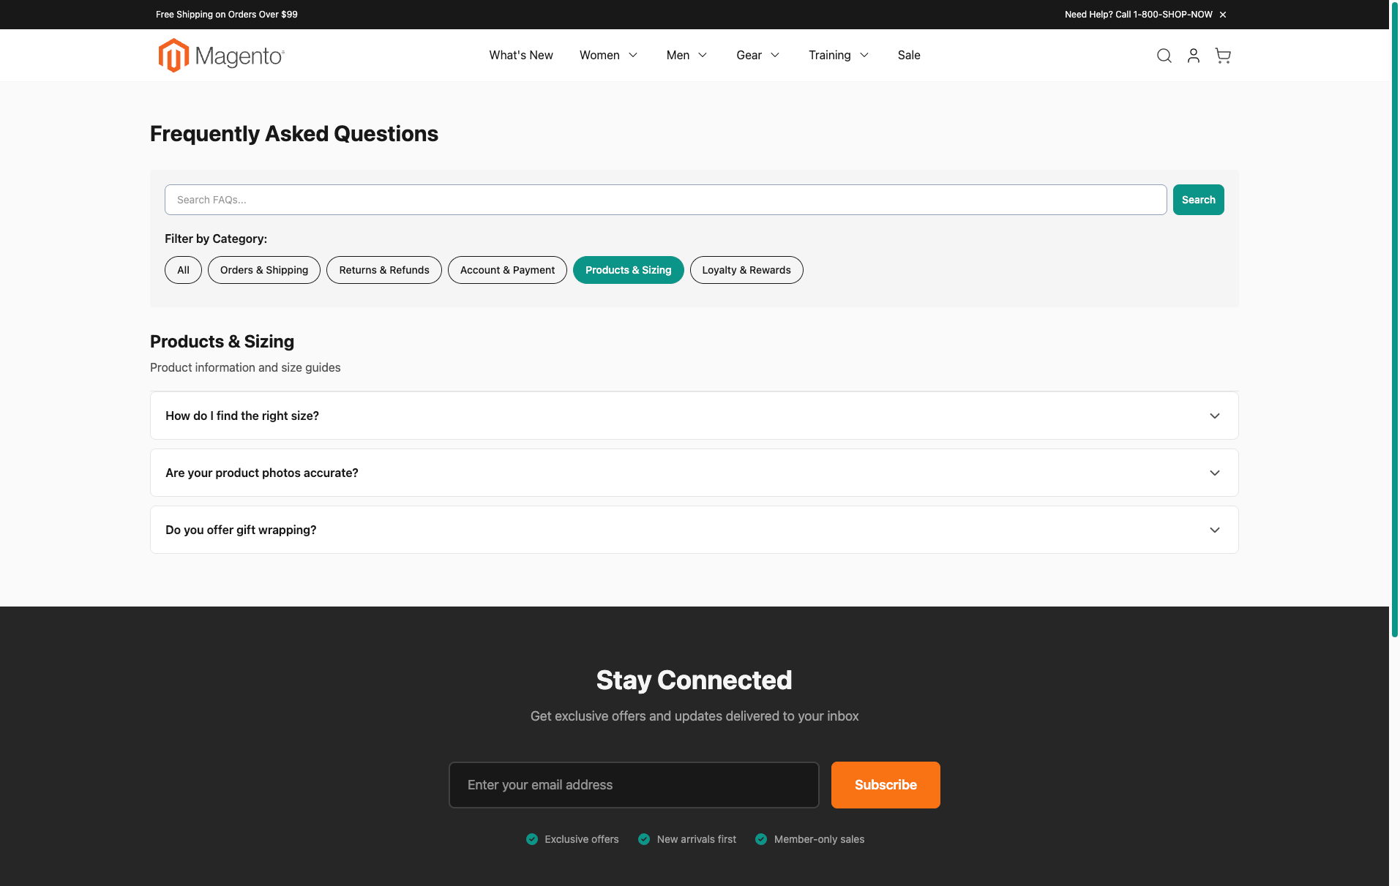Image resolution: width=1400 pixels, height=886 pixels.
Task: Enable the Returns & Refunds filter
Action: click(x=383, y=269)
